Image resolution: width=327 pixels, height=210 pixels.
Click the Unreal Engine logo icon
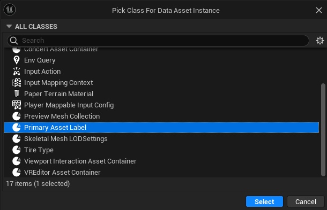[x=10, y=10]
